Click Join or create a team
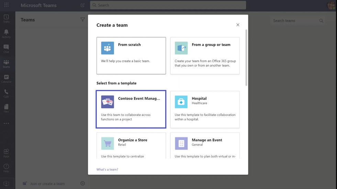Screen dimensions: 337x189 [47, 184]
